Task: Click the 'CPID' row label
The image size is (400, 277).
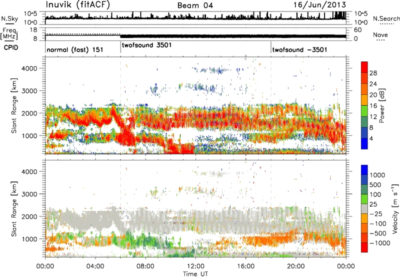Action: [x=11, y=47]
